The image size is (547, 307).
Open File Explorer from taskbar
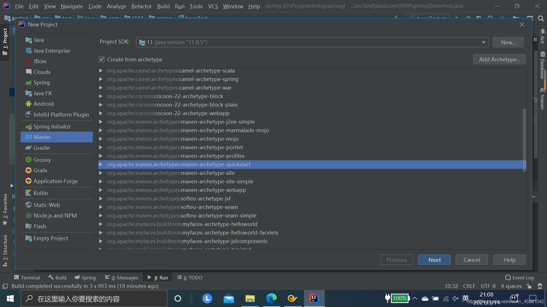point(250,298)
